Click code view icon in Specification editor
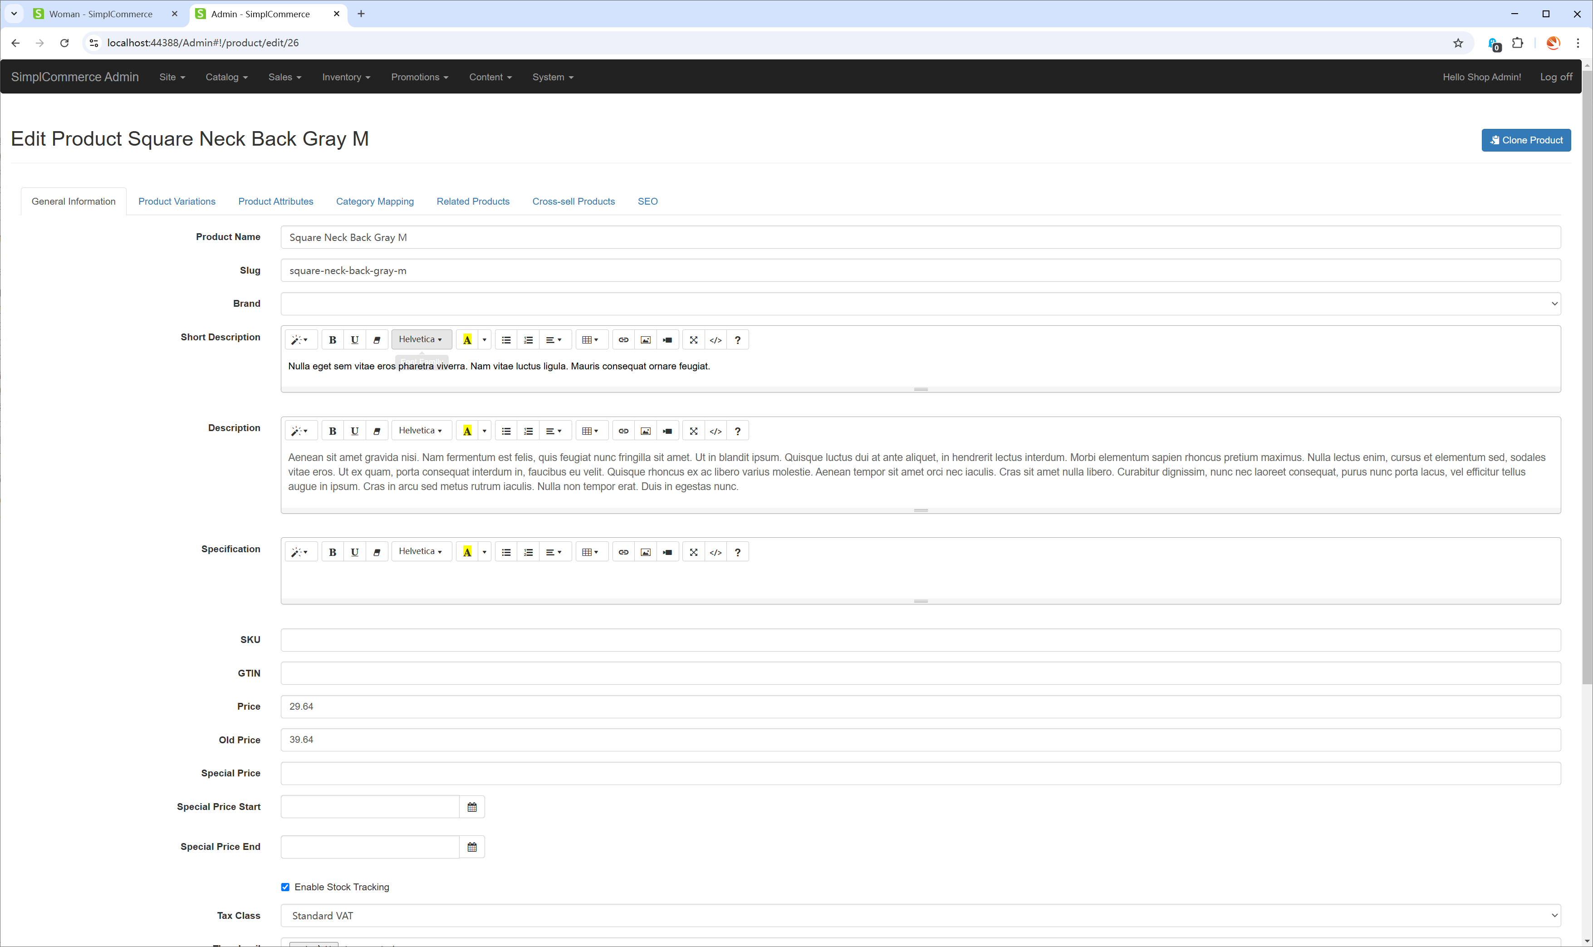 [x=715, y=553]
